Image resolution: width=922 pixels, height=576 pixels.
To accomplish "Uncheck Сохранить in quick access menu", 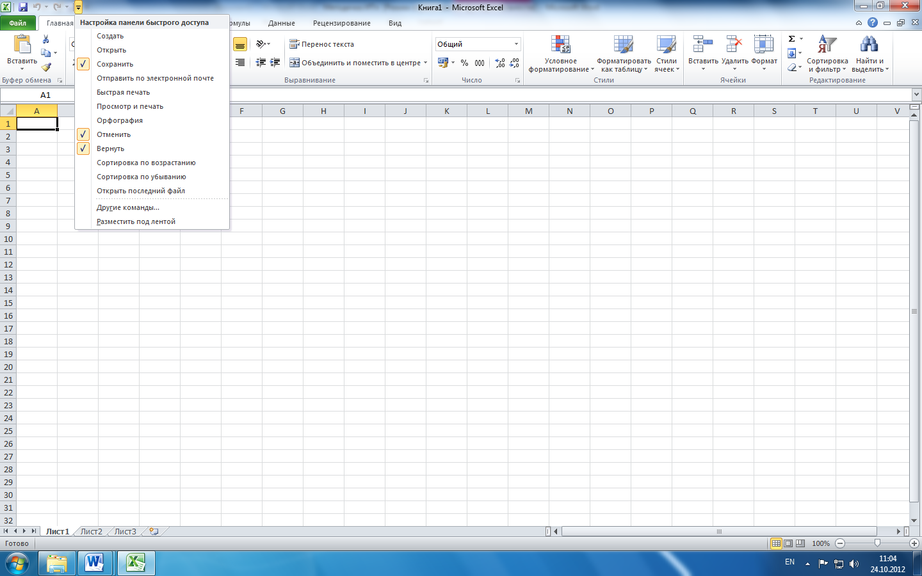I will pyautogui.click(x=152, y=64).
